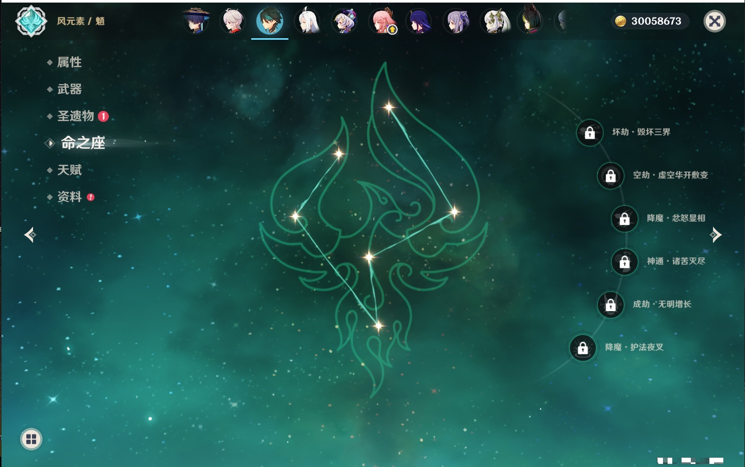Click the lock icon for 降魔·护法夜叉

point(582,348)
